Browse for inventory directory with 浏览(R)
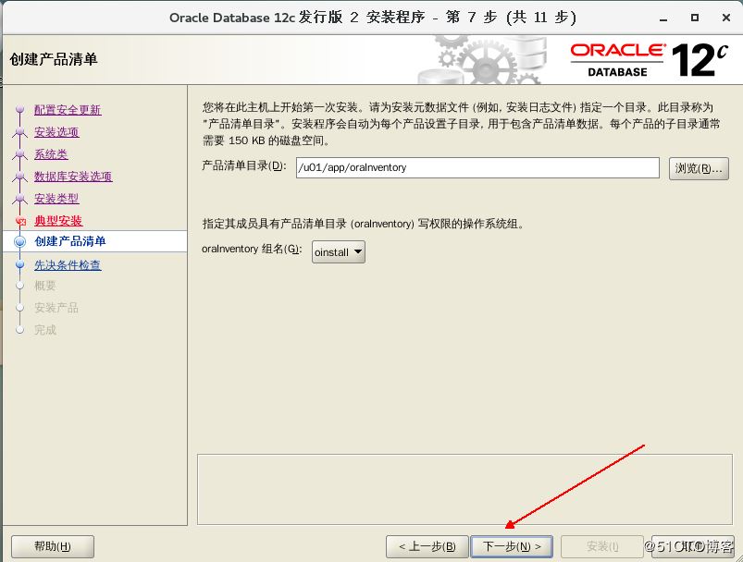 pos(699,168)
